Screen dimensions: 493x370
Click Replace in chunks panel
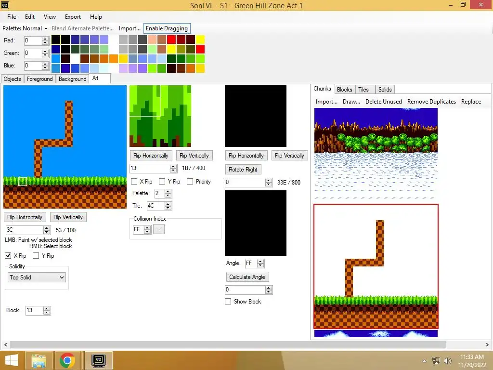coord(471,102)
